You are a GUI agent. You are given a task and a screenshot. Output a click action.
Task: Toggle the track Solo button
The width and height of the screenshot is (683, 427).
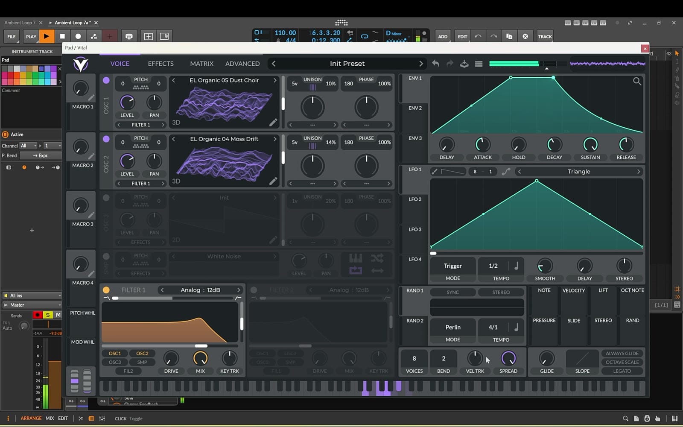(x=48, y=315)
